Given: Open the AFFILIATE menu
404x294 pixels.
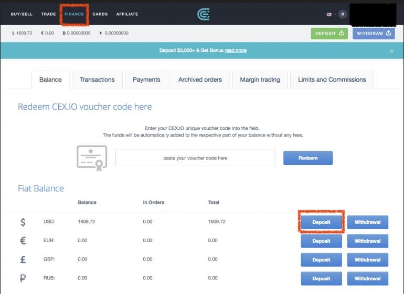Looking at the screenshot, I should [x=127, y=14].
